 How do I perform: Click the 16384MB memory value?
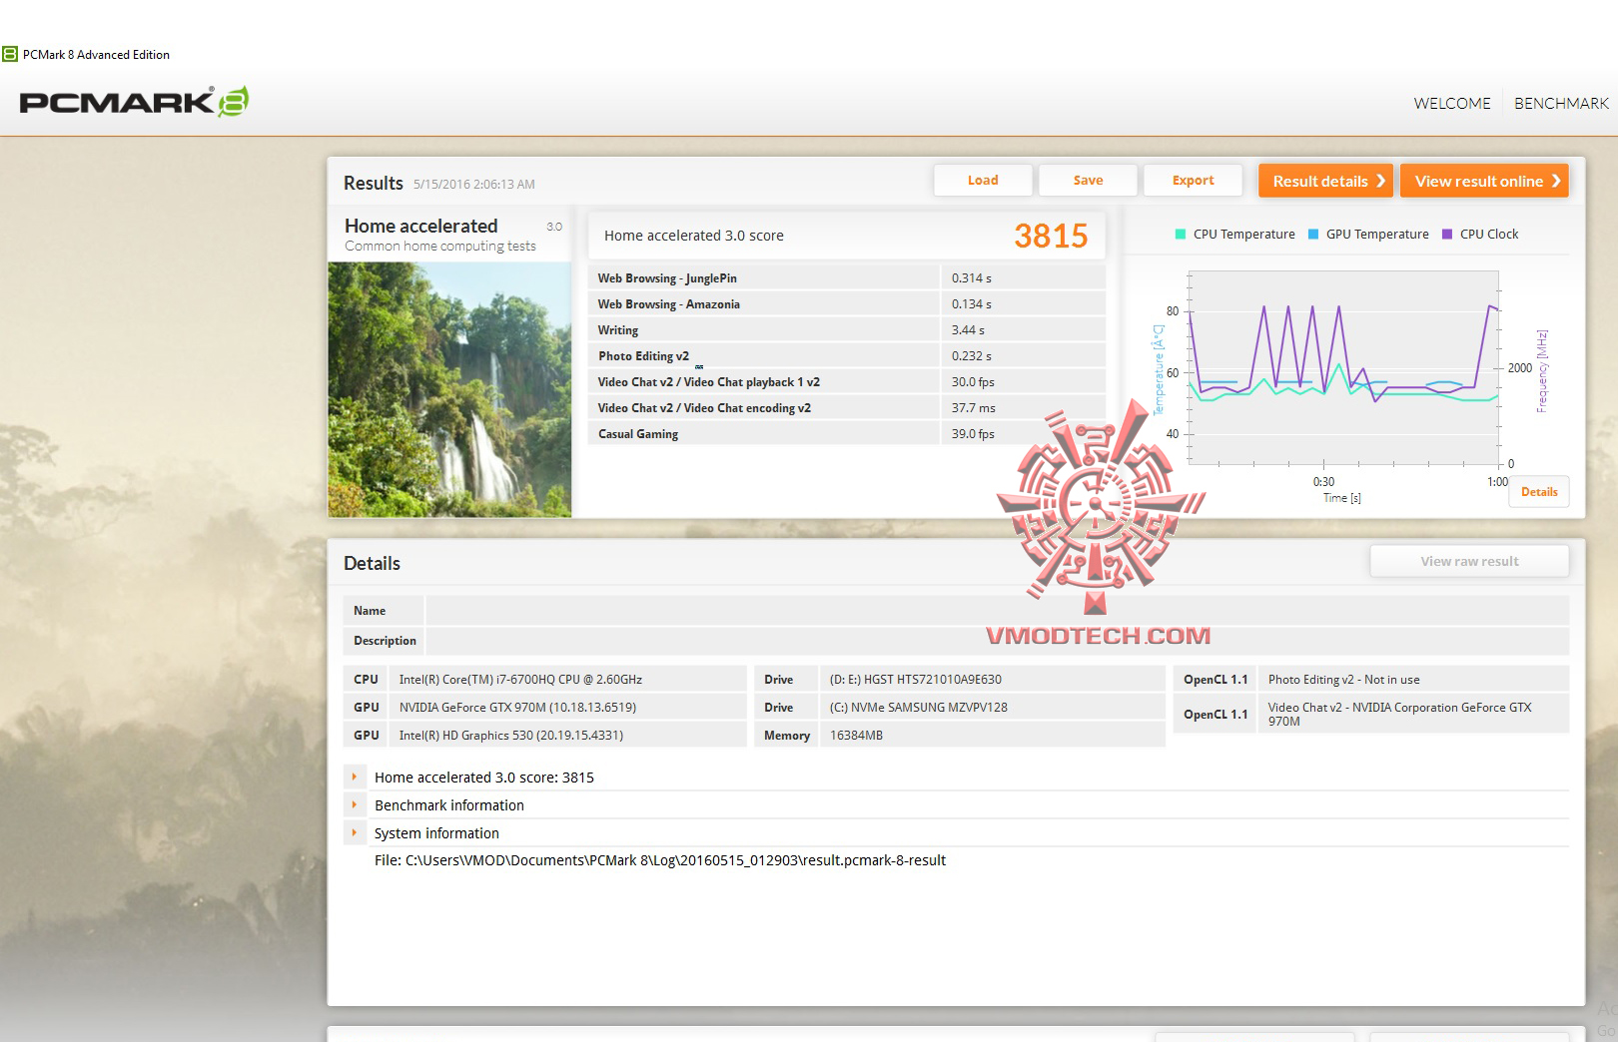pos(856,736)
